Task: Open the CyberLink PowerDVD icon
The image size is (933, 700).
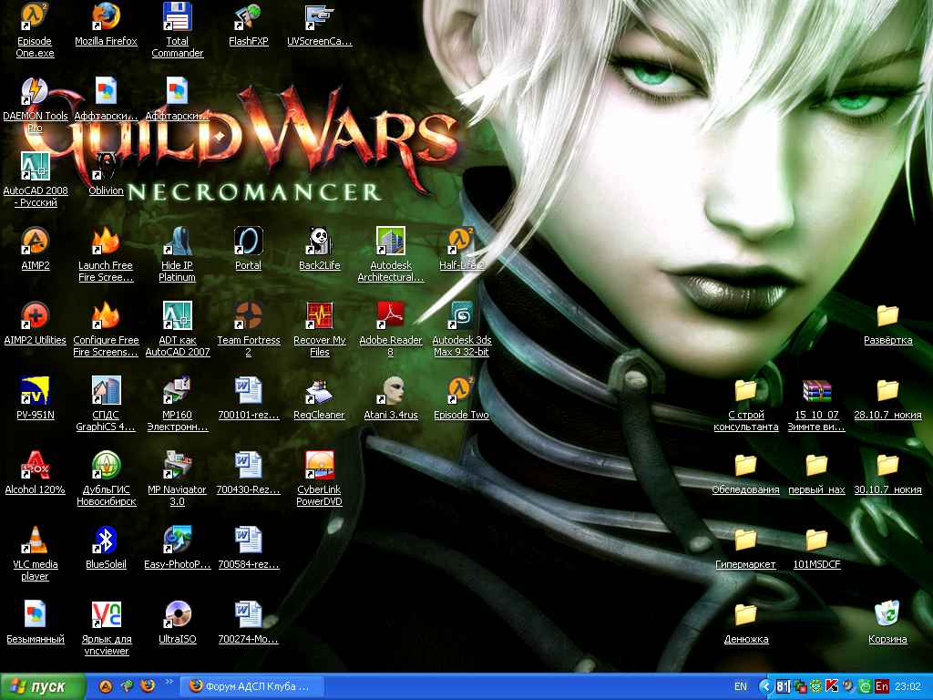Action: pyautogui.click(x=319, y=466)
